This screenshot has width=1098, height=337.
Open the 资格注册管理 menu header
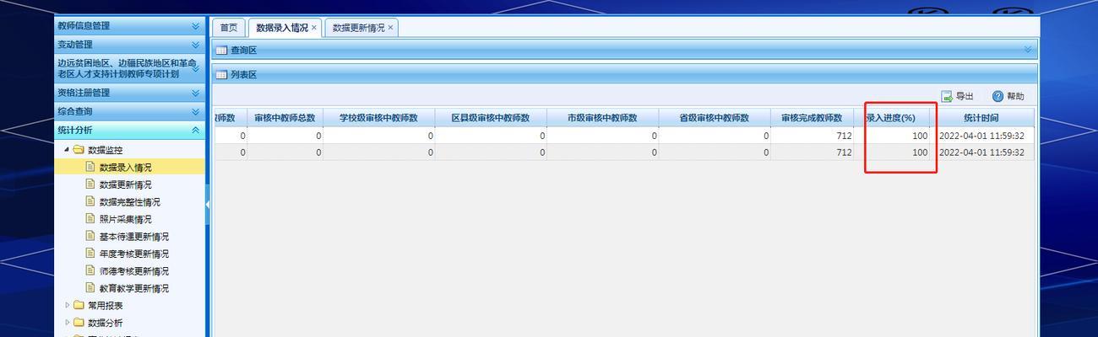point(130,94)
